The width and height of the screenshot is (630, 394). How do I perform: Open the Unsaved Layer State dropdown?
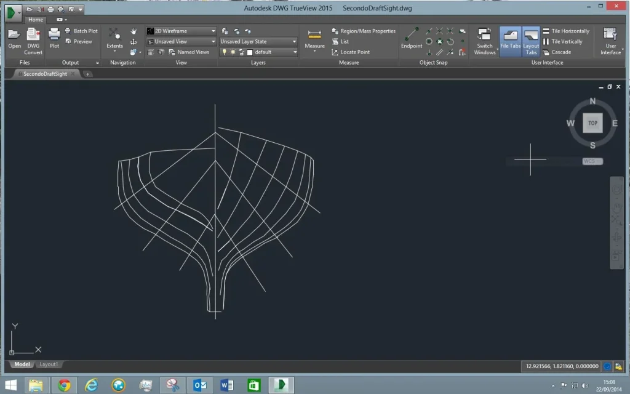pos(258,41)
